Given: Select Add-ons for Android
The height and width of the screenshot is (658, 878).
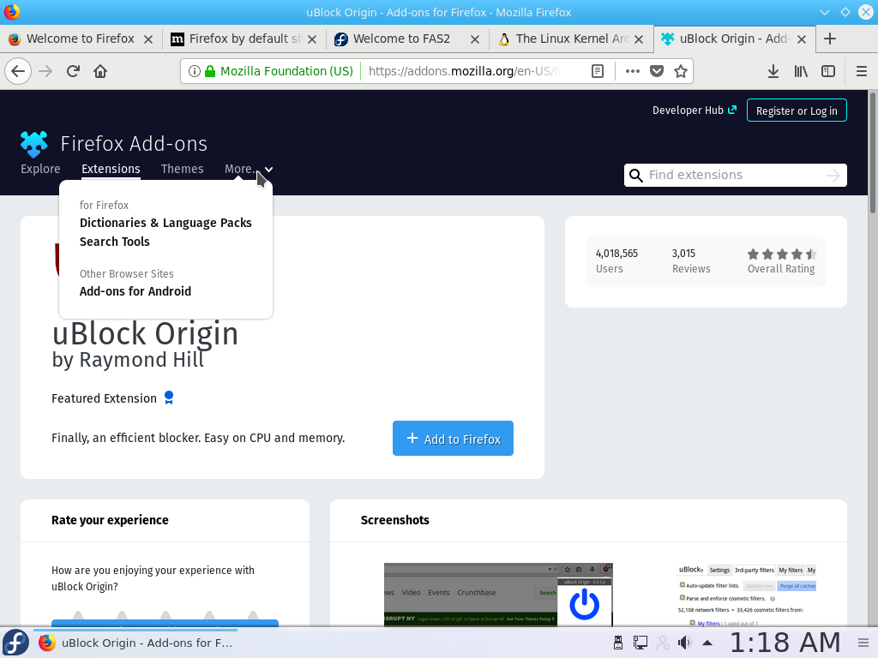Looking at the screenshot, I should tap(135, 291).
